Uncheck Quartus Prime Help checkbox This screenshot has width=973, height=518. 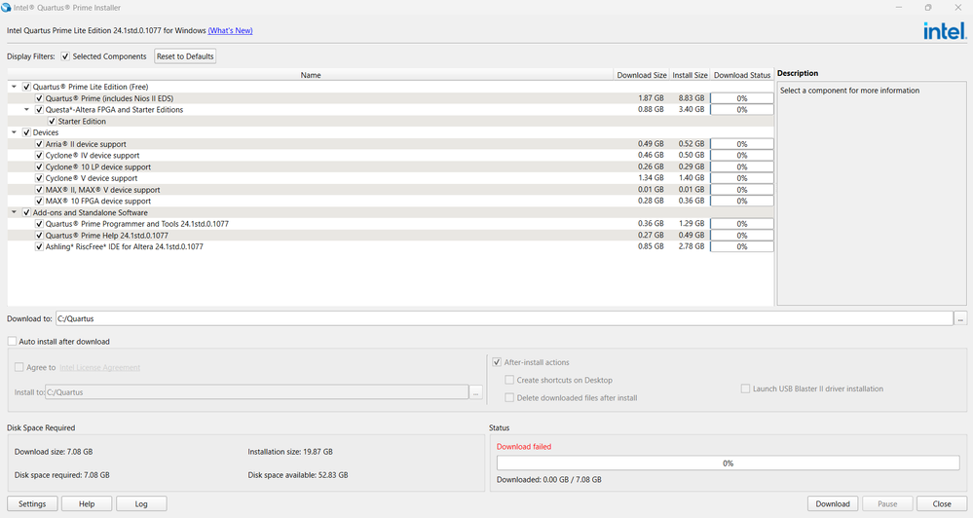pos(39,236)
